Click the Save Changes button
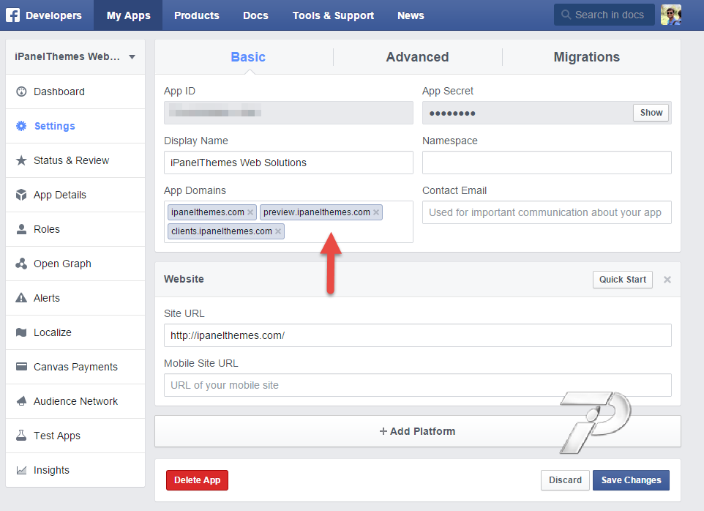Viewport: 704px width, 511px height. pos(631,480)
